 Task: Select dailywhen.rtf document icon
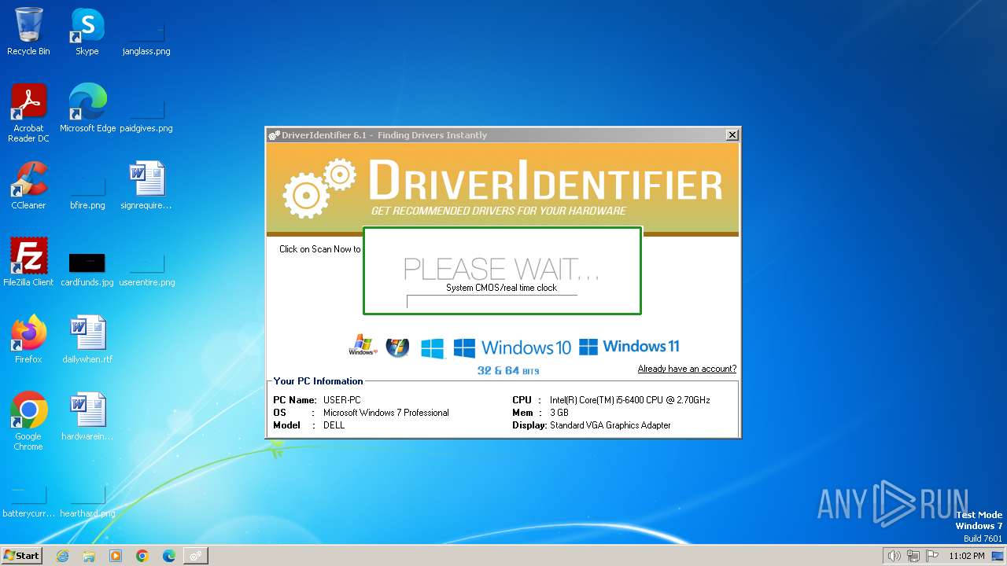coord(87,340)
